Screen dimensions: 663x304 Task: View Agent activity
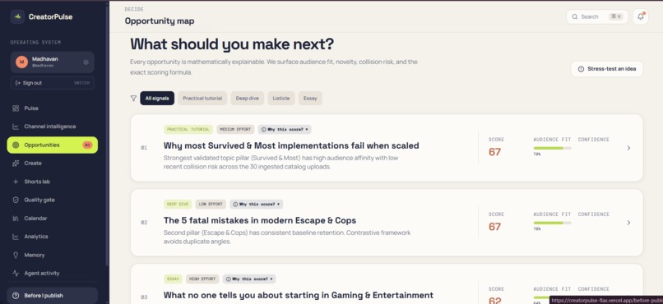53,274
